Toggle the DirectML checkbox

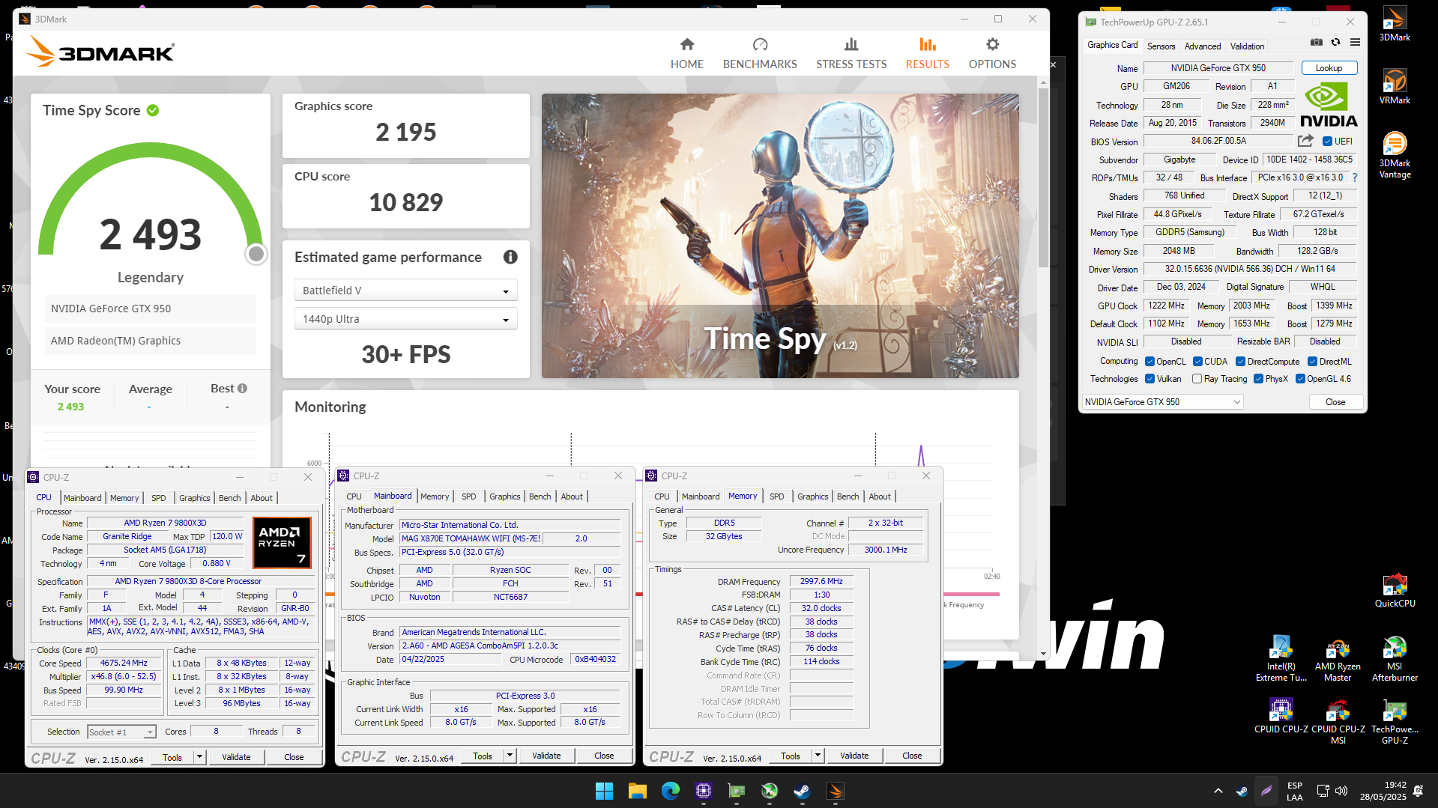coord(1312,362)
